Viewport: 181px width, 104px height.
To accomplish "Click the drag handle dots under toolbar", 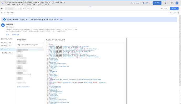I will (x=90, y=7).
